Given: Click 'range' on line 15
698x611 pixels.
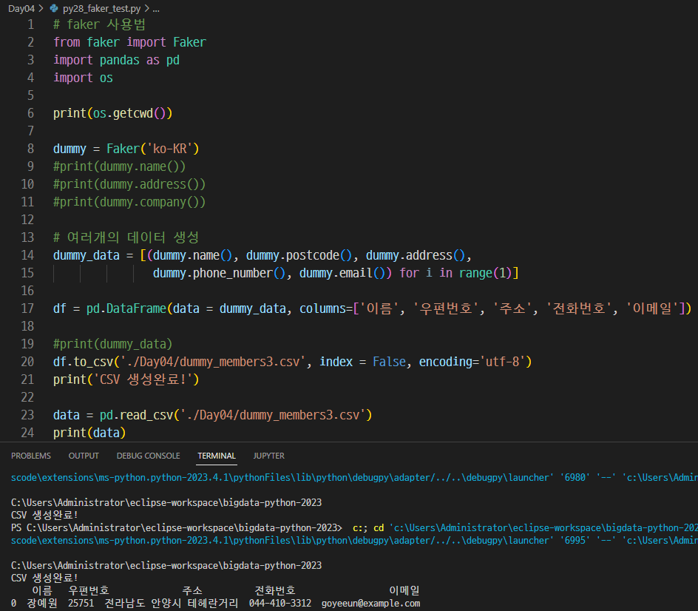Looking at the screenshot, I should [475, 273].
